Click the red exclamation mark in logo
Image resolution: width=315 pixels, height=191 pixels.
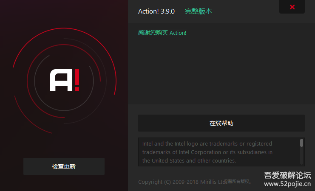(x=76, y=80)
